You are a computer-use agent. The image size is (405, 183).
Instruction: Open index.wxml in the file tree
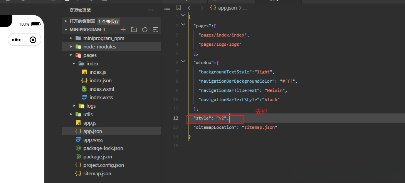[x=102, y=89]
